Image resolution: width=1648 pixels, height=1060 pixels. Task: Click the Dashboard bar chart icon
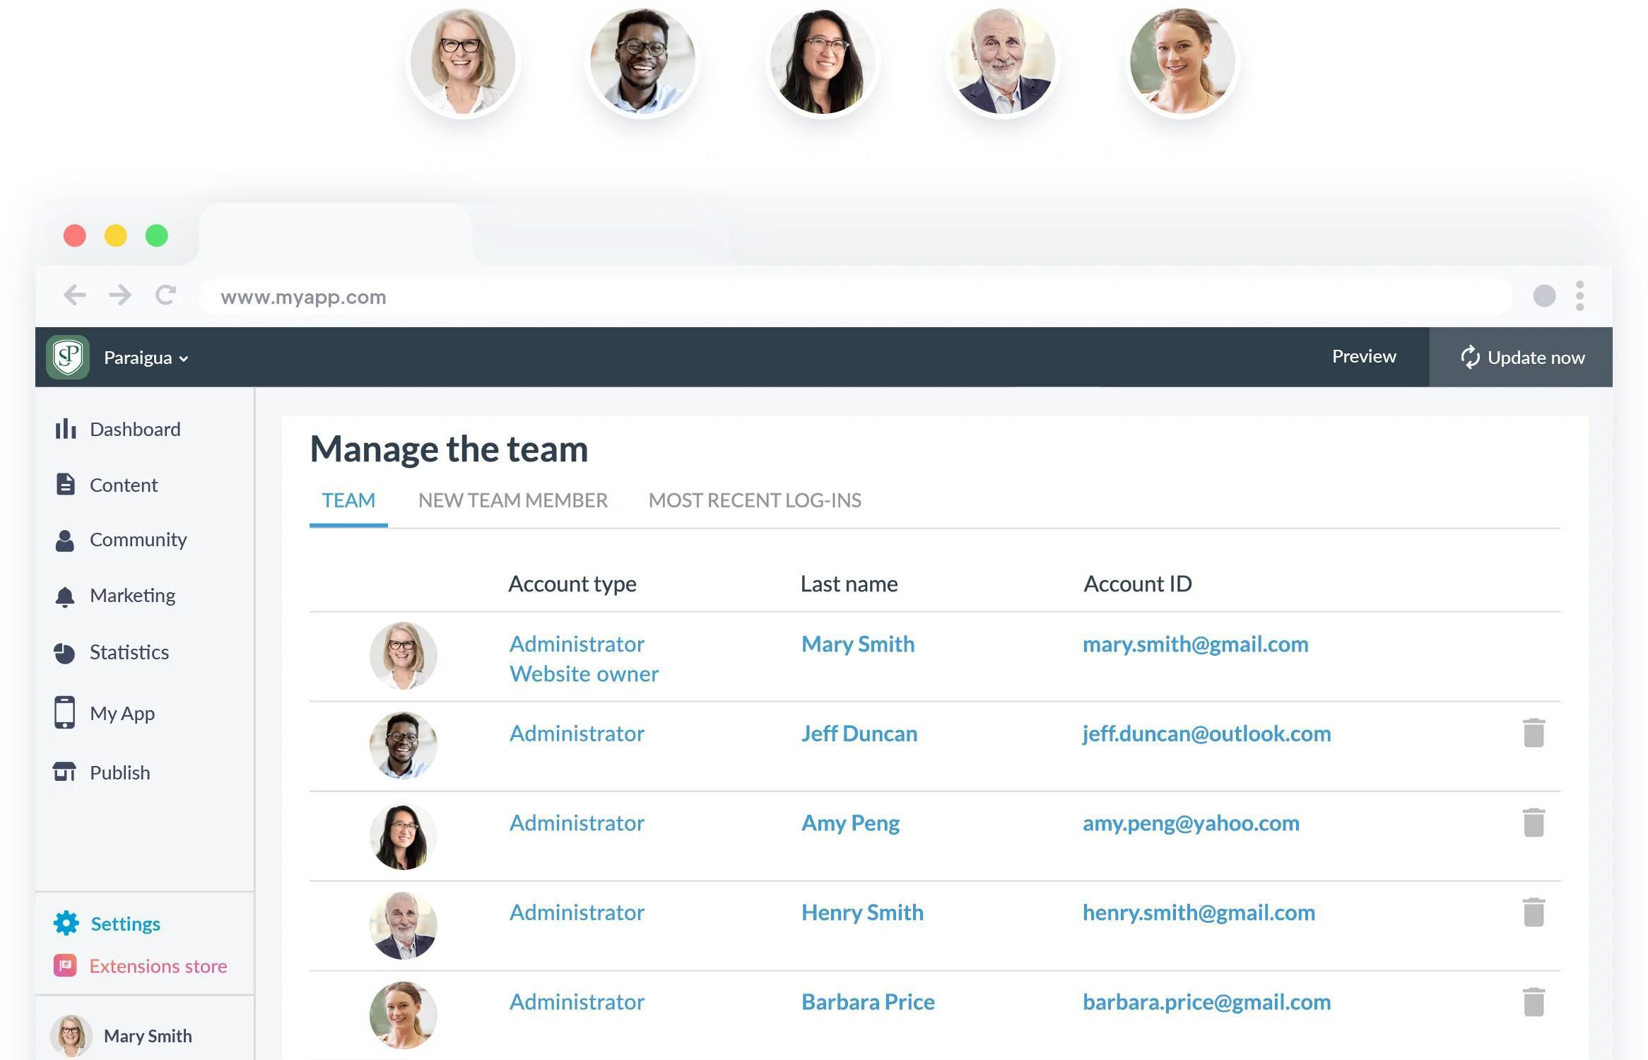click(65, 429)
